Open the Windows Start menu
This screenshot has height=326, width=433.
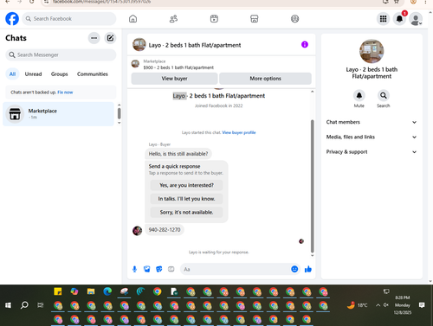point(8,305)
